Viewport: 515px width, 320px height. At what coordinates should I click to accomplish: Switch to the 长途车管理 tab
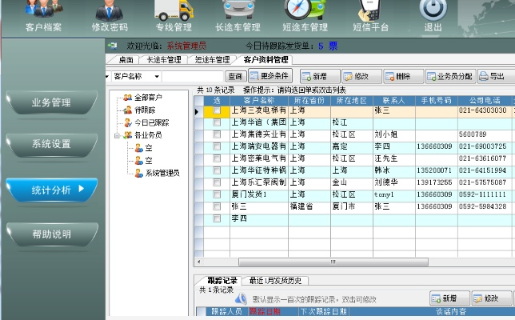pos(163,60)
